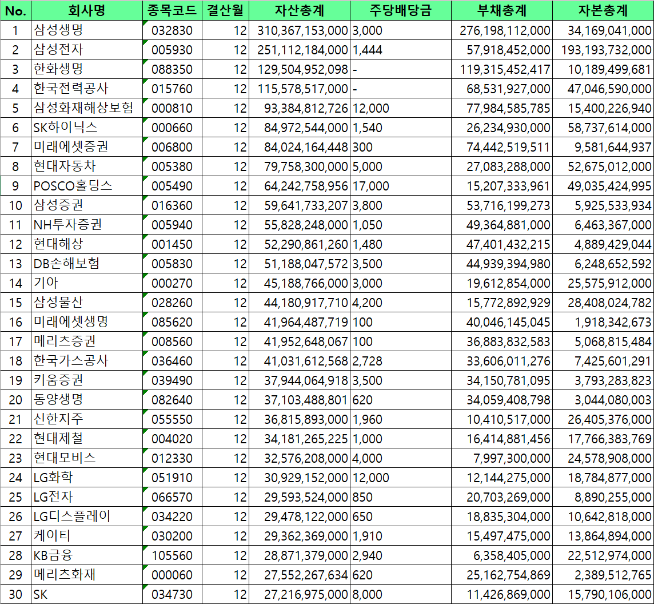Select the 종목코드 column header
Screen dimensions: 654x604
pyautogui.click(x=172, y=11)
